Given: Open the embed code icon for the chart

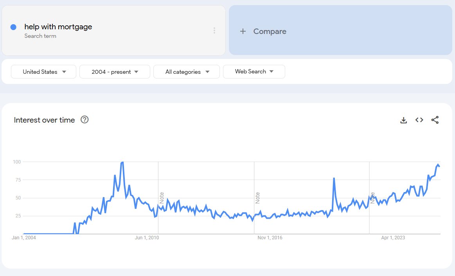Looking at the screenshot, I should (x=419, y=120).
